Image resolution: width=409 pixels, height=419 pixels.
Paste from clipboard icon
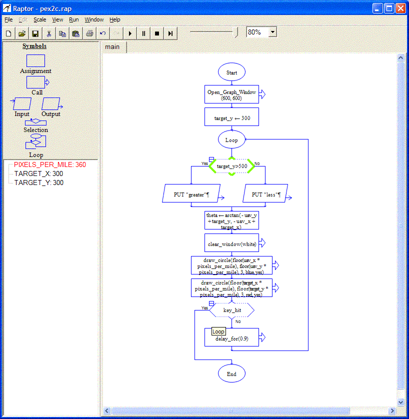76,33
